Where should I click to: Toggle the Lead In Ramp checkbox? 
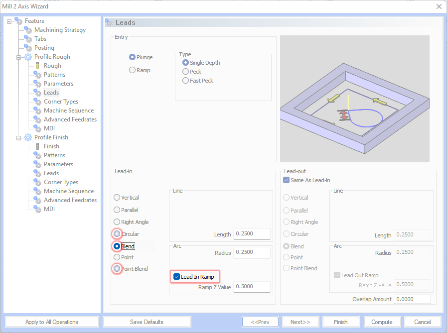click(177, 277)
